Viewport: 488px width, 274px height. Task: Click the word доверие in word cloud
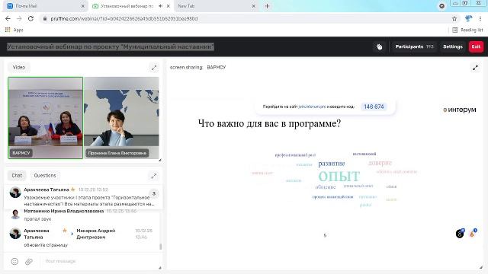380,163
